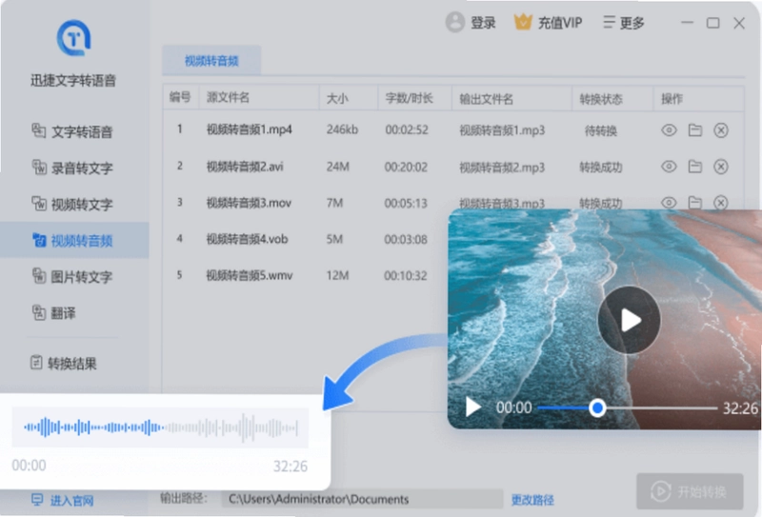Click the 翻译 sidebar icon
Image resolution: width=762 pixels, height=517 pixels.
(x=38, y=312)
